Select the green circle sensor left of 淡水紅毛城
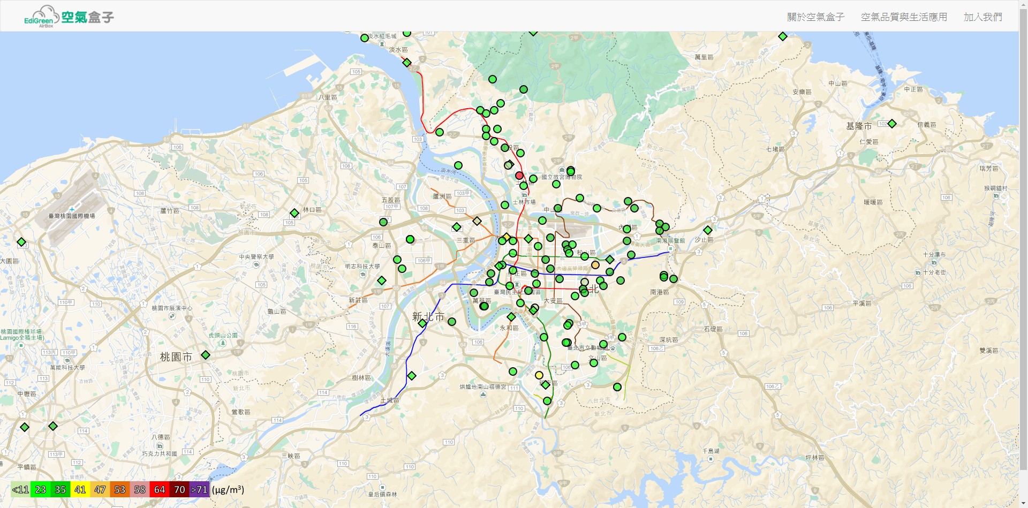 tap(365, 38)
